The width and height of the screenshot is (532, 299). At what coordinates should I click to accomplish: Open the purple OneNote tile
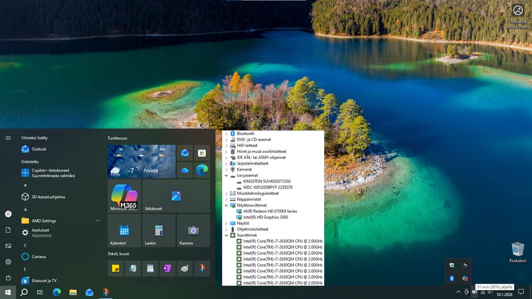coord(167,269)
